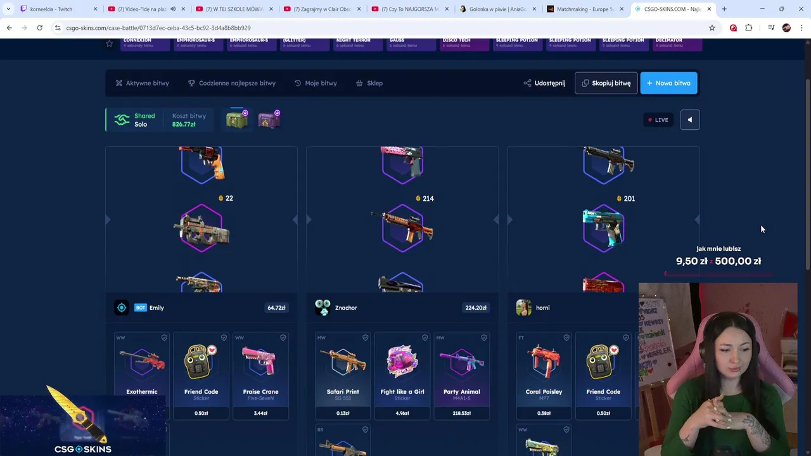Open a new browser tab
Image resolution: width=811 pixels, height=456 pixels.
724,9
